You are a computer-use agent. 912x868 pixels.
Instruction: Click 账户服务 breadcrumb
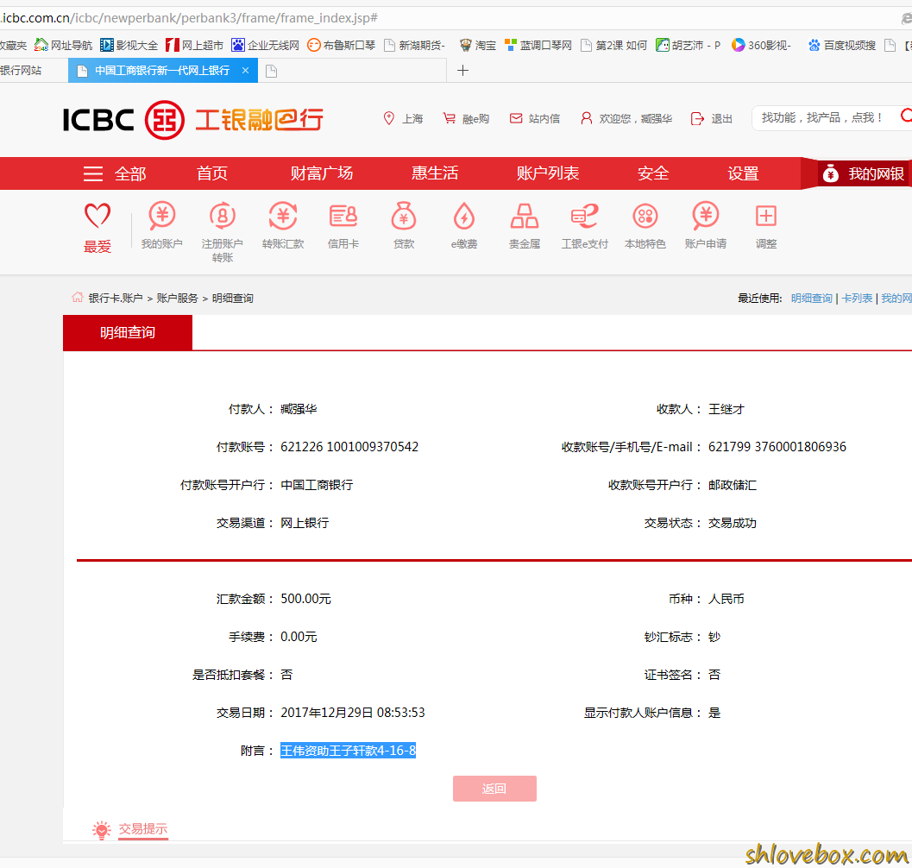[x=178, y=299]
